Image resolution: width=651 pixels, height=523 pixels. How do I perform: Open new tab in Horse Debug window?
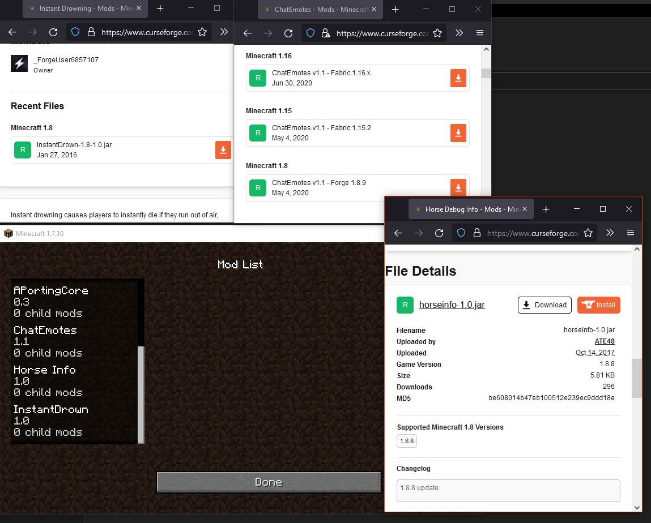pos(546,209)
